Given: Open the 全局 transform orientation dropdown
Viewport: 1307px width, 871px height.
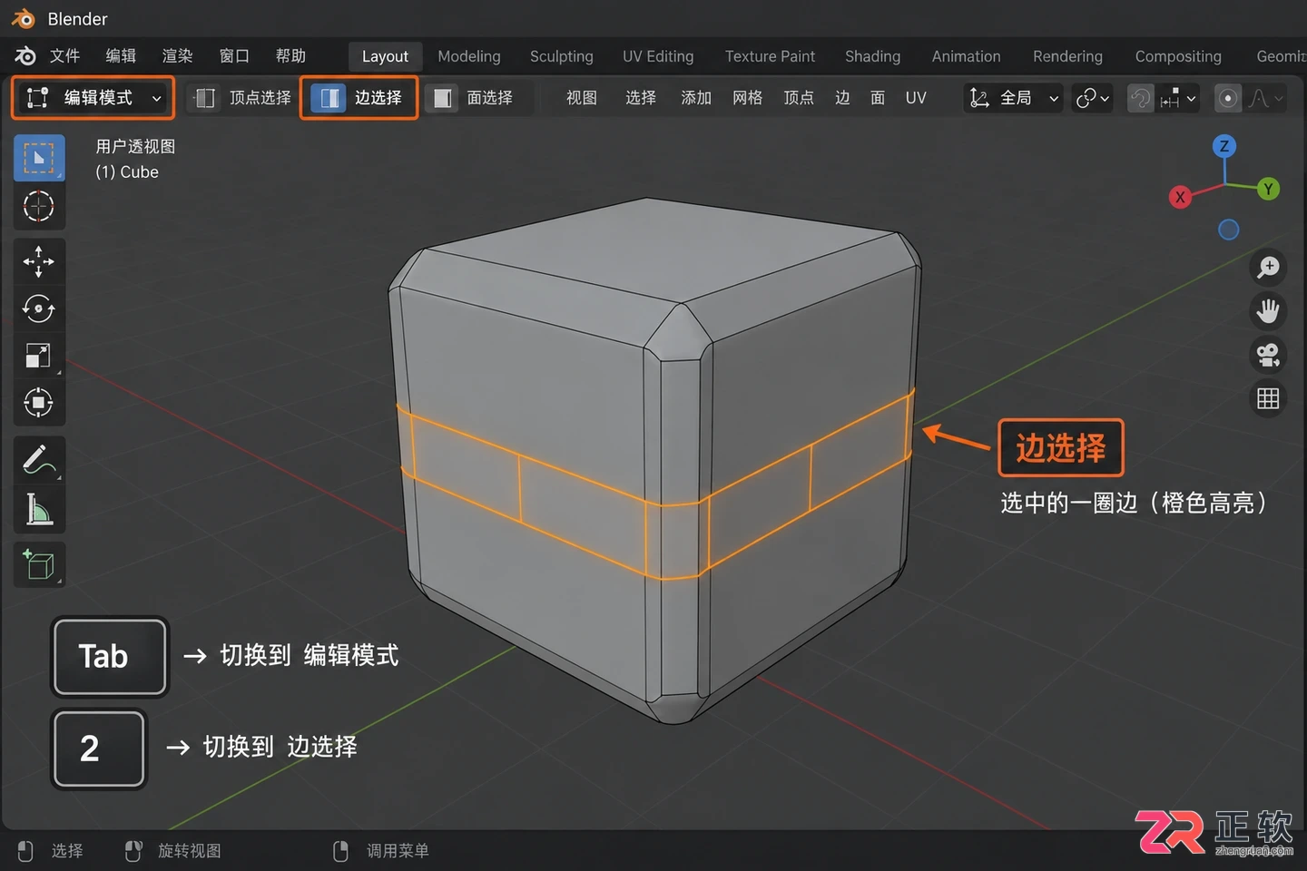Looking at the screenshot, I should (x=1014, y=98).
